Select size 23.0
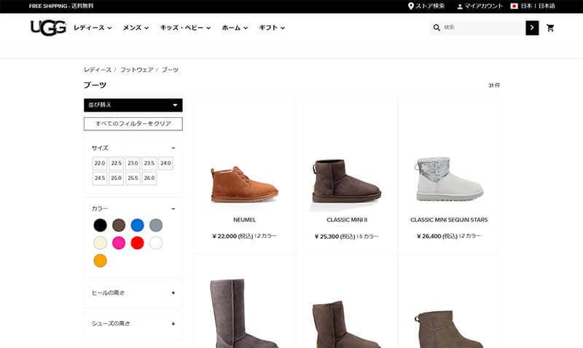 [133, 163]
